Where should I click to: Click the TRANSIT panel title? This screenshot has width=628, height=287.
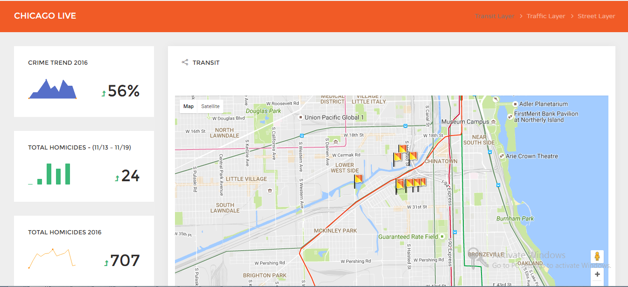click(206, 62)
